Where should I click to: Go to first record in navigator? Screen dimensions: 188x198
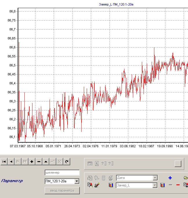4,161
